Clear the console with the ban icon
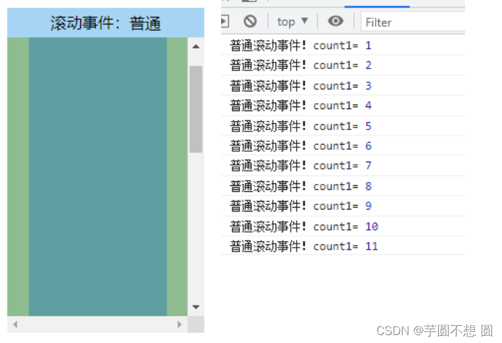This screenshot has height=343, width=502. tap(250, 22)
